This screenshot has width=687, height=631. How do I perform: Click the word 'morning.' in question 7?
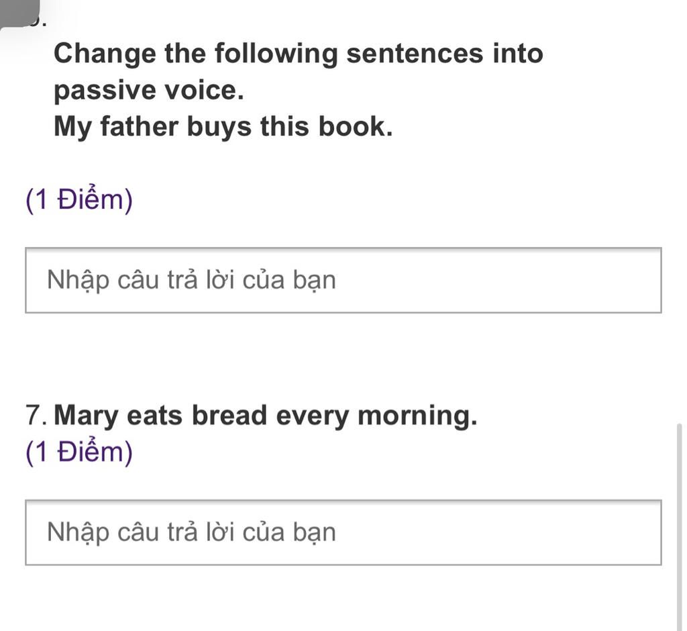[417, 416]
